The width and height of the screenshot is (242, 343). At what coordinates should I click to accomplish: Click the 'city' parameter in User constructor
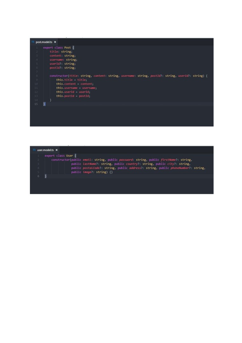tap(170, 164)
